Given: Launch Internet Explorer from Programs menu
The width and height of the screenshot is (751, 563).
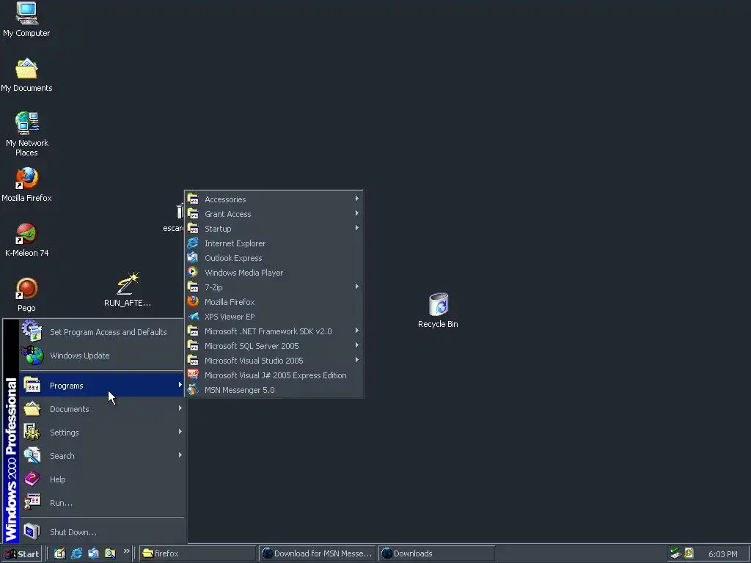Looking at the screenshot, I should pos(274,243).
